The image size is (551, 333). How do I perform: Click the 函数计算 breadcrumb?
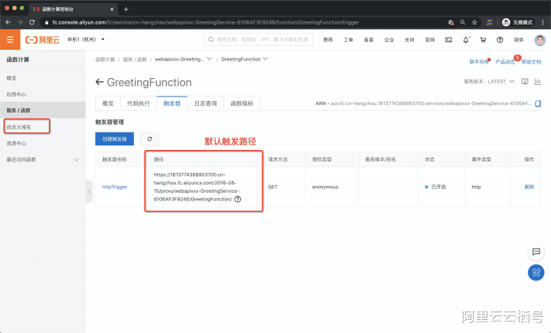105,60
